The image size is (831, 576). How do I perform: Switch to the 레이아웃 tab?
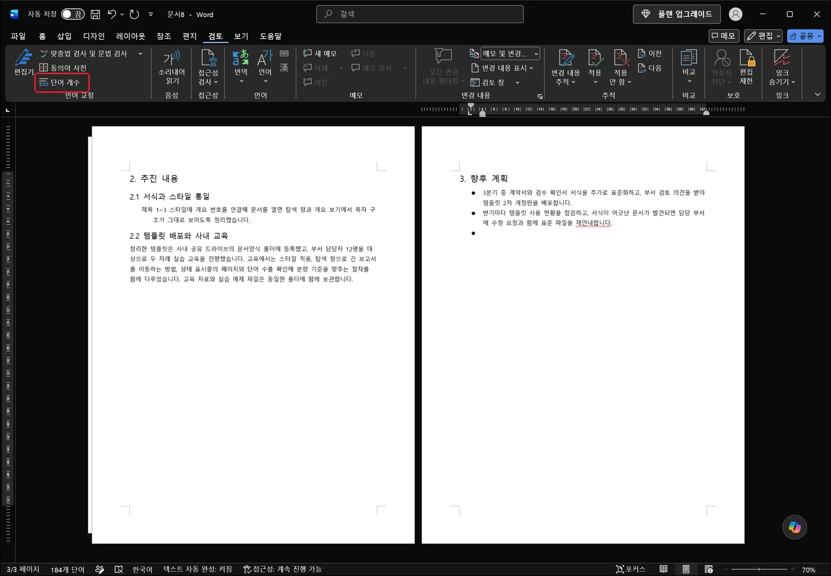131,36
